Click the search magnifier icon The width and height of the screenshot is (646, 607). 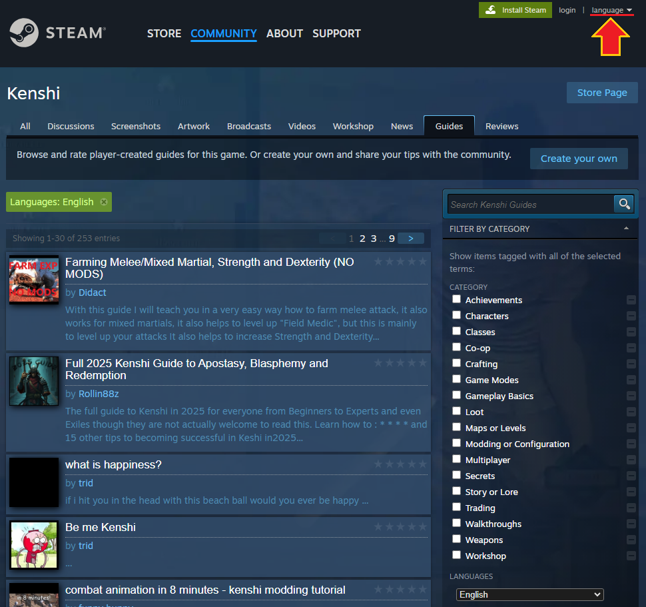[x=624, y=204]
